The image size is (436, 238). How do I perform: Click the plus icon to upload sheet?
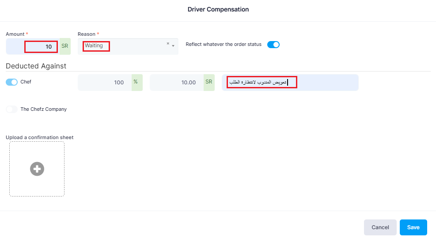[37, 169]
